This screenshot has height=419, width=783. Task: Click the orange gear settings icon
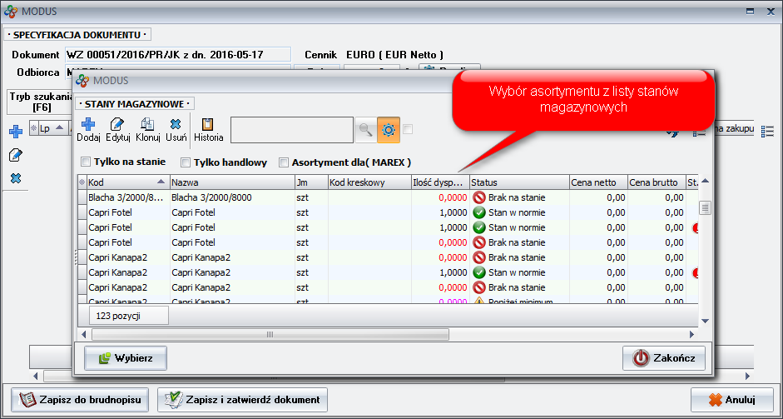click(x=389, y=130)
